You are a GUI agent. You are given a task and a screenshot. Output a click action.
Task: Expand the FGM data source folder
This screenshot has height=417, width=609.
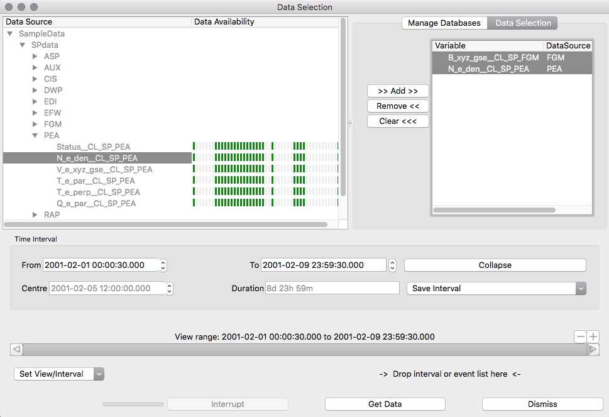[36, 125]
